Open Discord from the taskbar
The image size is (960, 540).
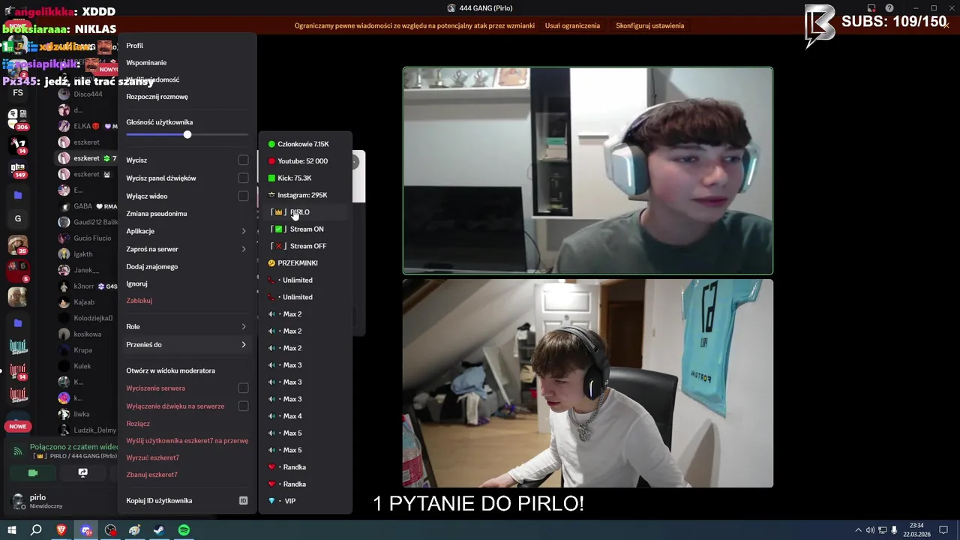[x=86, y=530]
